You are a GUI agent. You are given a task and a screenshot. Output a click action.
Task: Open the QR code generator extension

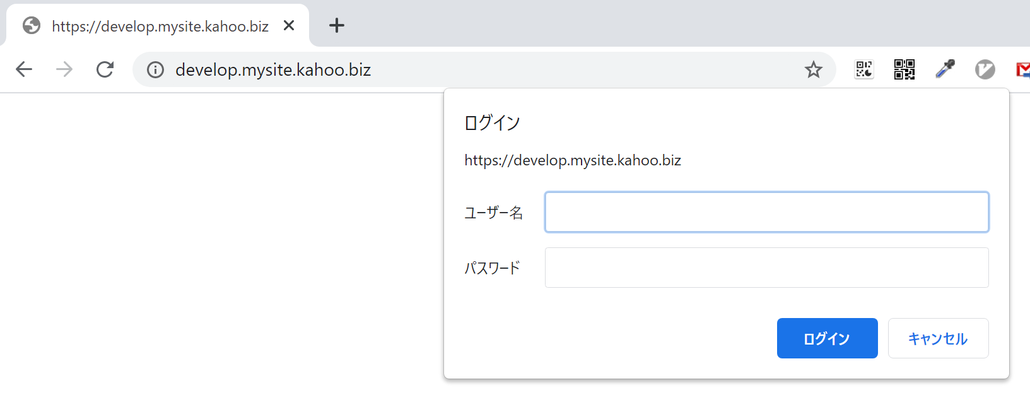[904, 69]
